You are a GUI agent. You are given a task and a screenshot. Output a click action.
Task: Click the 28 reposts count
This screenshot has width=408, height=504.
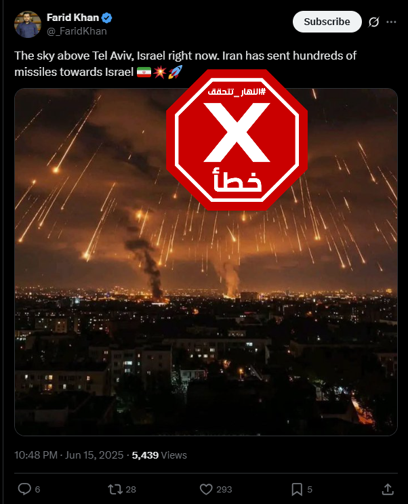pyautogui.click(x=131, y=490)
